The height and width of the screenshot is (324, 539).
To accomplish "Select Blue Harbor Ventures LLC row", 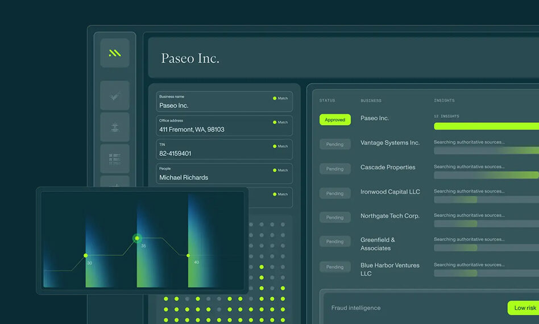I will tap(390, 269).
